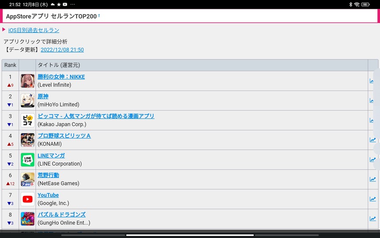Tap the red YouTube app icon

[27, 199]
